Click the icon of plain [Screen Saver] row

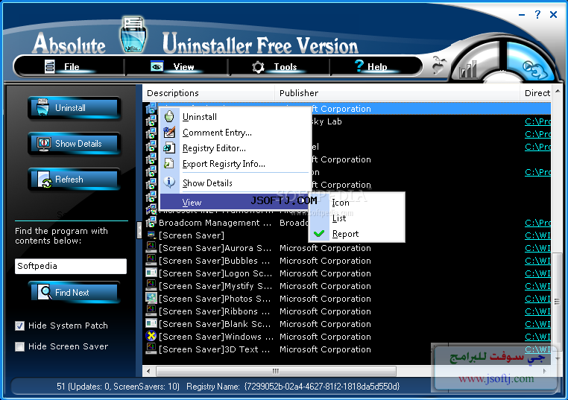(151, 235)
